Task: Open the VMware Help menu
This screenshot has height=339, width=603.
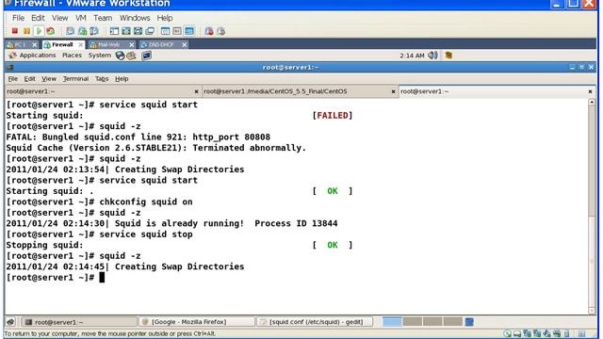Action: [165, 18]
